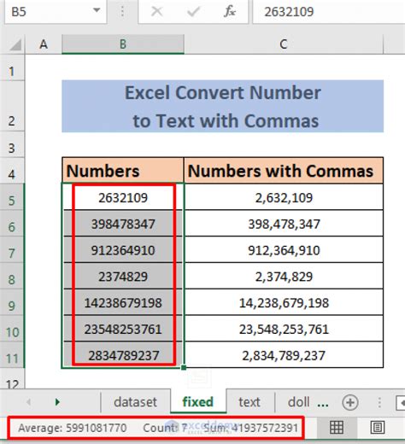Click the fill handle at selection corner
The image size is (405, 444).
184,367
